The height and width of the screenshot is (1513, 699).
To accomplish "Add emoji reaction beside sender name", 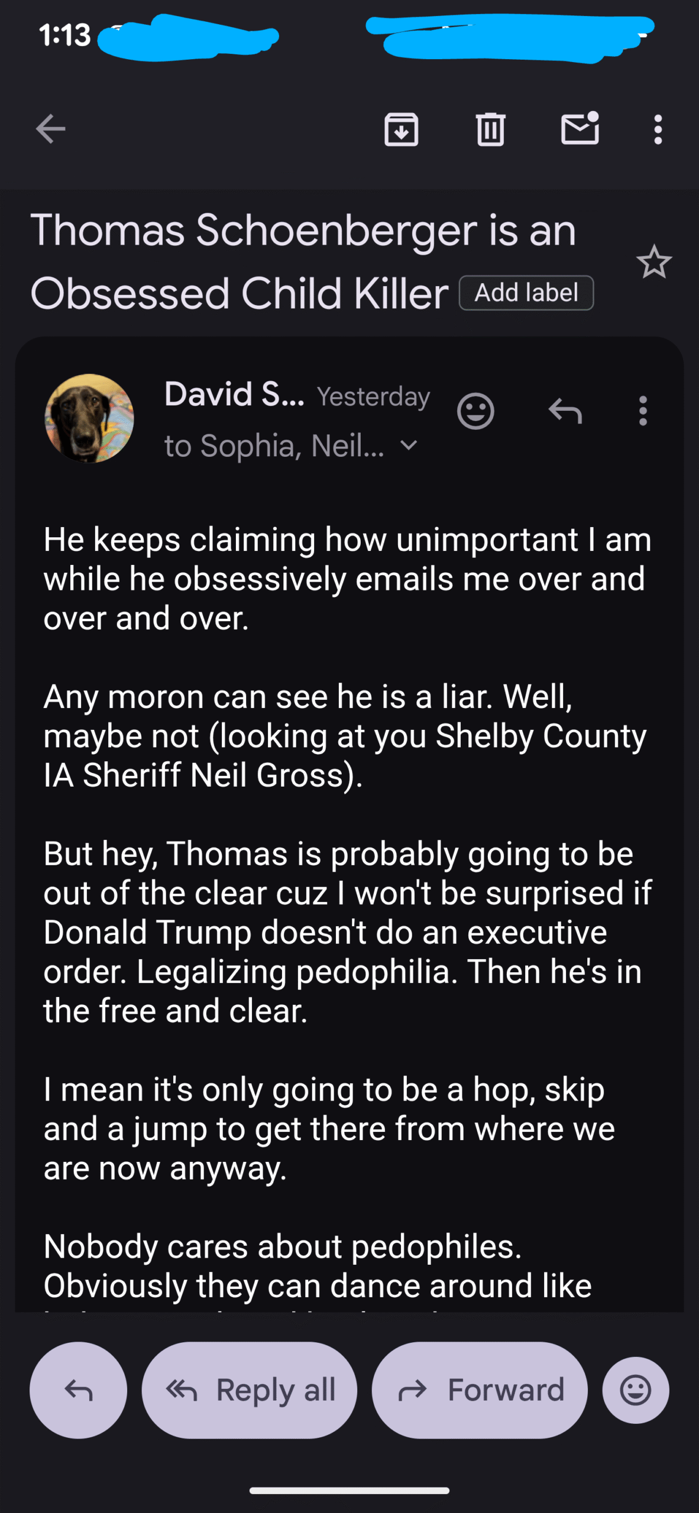I will pyautogui.click(x=475, y=411).
